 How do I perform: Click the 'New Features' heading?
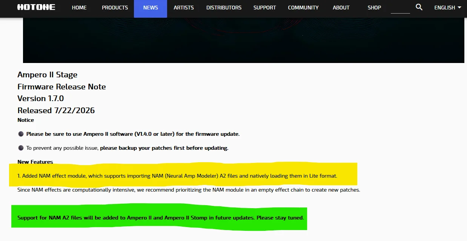click(x=35, y=162)
